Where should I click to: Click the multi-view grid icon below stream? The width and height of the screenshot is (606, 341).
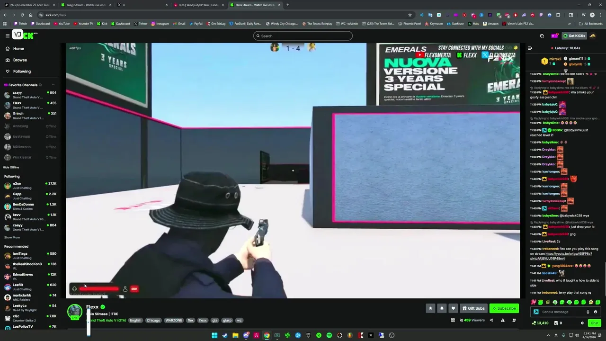tap(453, 320)
